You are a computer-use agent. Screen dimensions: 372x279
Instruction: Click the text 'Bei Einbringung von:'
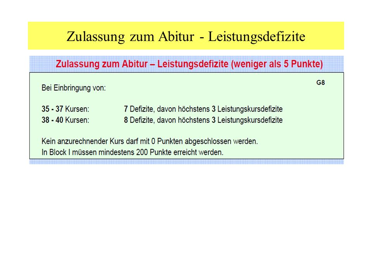click(74, 88)
